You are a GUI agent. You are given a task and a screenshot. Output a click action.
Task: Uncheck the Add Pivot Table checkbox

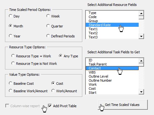tap(50, 106)
